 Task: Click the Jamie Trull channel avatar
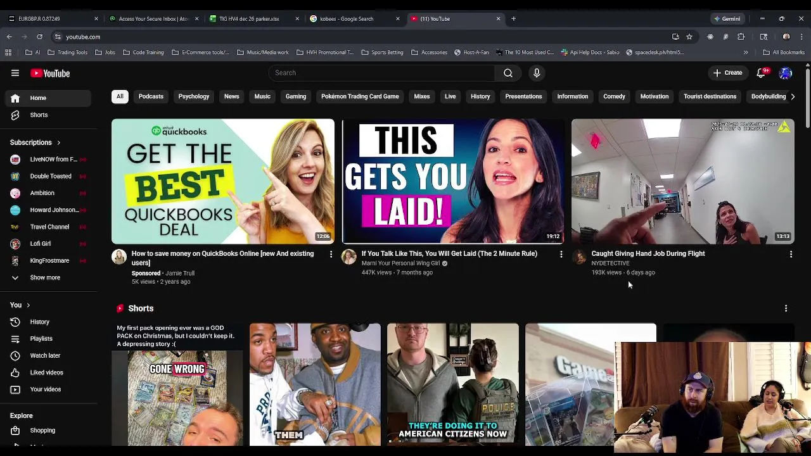click(119, 256)
